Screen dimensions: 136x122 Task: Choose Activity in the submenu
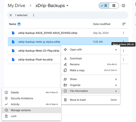31,104
